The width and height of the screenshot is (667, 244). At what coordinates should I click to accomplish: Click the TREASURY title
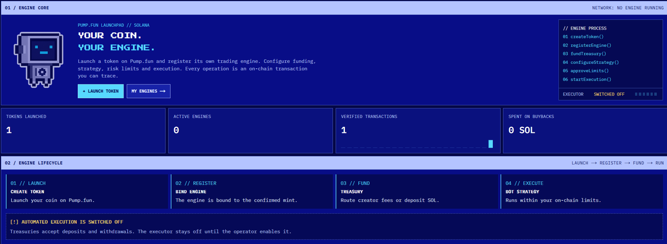click(352, 192)
